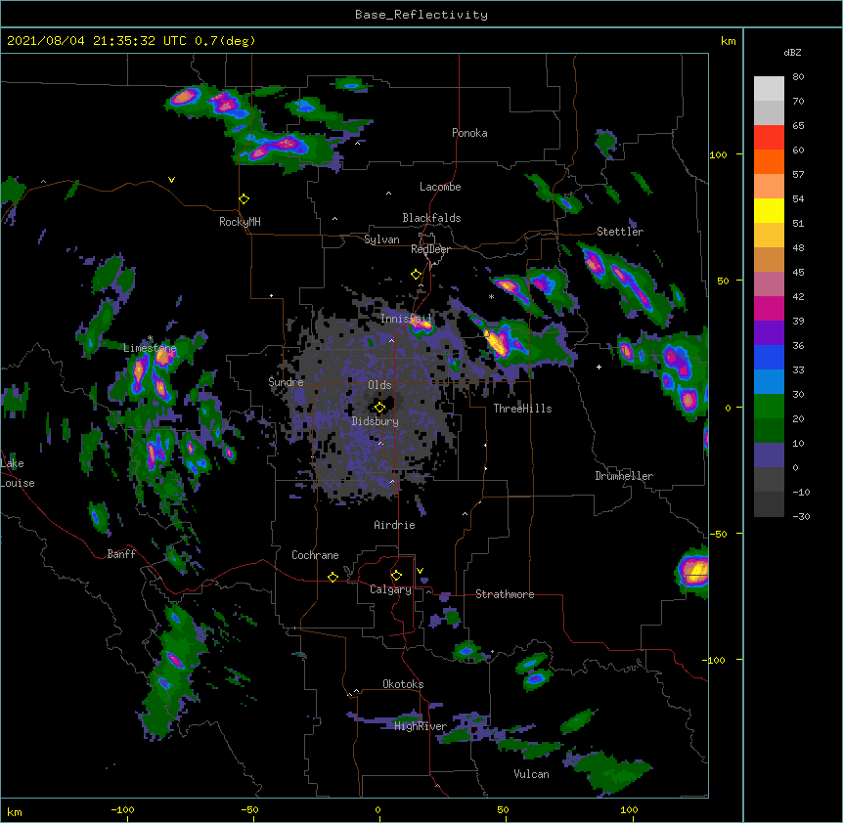Click the yellow radar site marker at Didsbury
843x823 pixels.
coord(379,408)
